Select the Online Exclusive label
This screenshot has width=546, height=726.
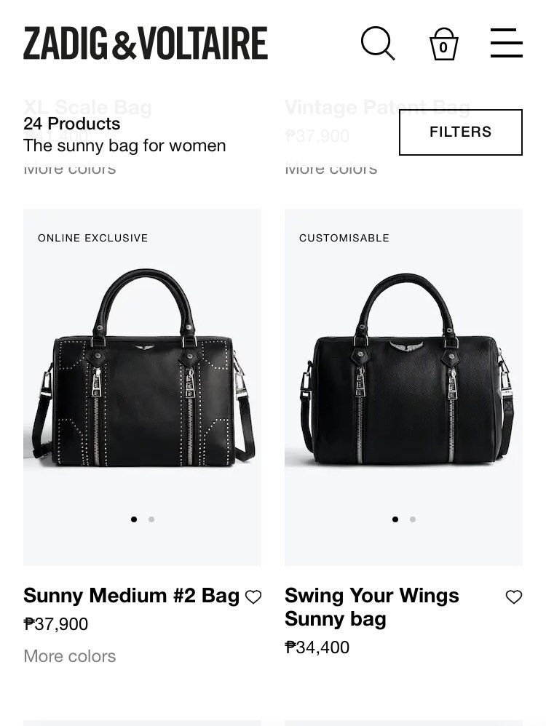pos(92,238)
